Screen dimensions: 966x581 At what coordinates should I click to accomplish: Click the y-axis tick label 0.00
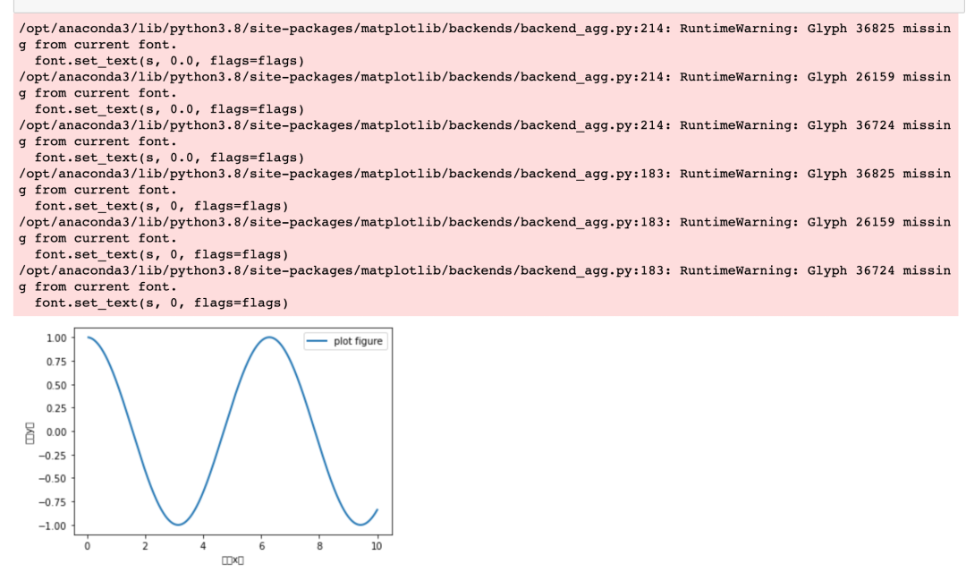point(56,431)
